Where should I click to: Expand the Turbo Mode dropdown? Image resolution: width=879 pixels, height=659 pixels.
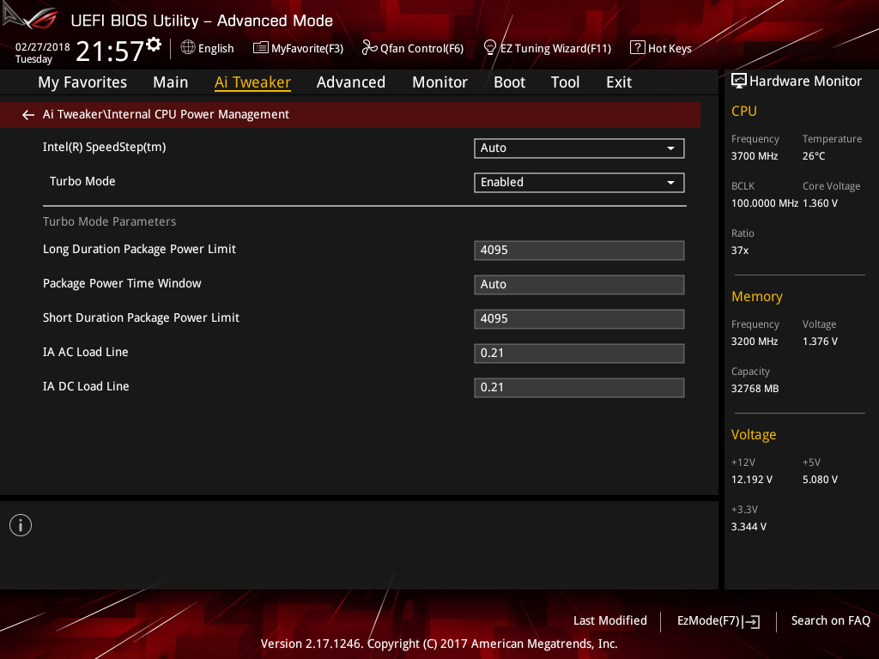pyautogui.click(x=579, y=182)
